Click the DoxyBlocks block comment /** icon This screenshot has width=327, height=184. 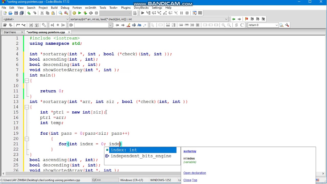pyautogui.click(x=18, y=25)
